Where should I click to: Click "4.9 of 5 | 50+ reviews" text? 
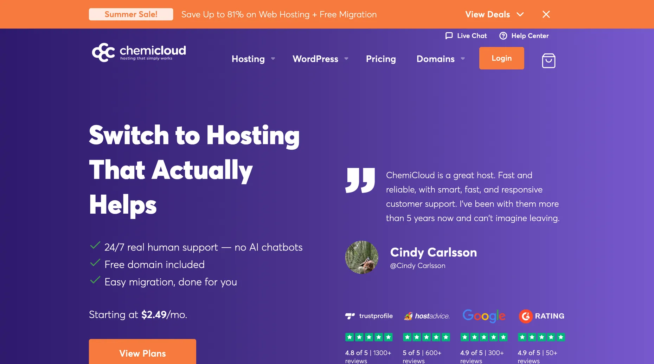[538, 357]
